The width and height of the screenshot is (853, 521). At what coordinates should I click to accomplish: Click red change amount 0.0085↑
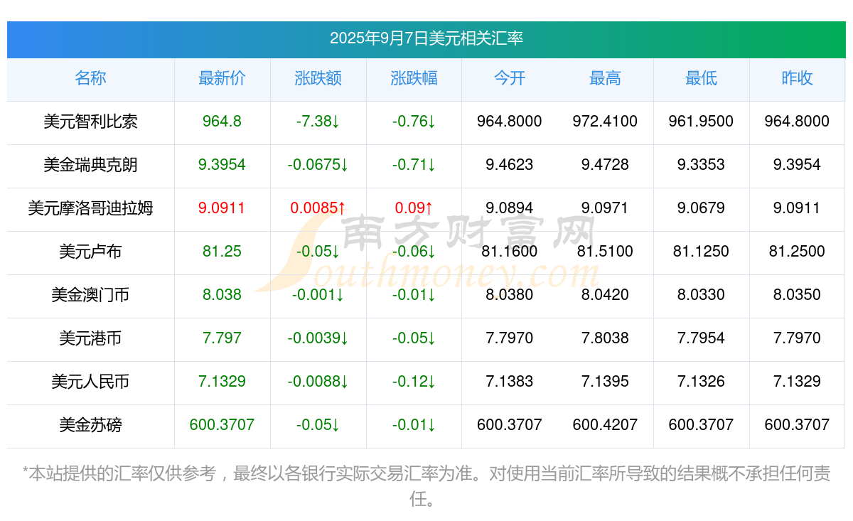pyautogui.click(x=318, y=208)
